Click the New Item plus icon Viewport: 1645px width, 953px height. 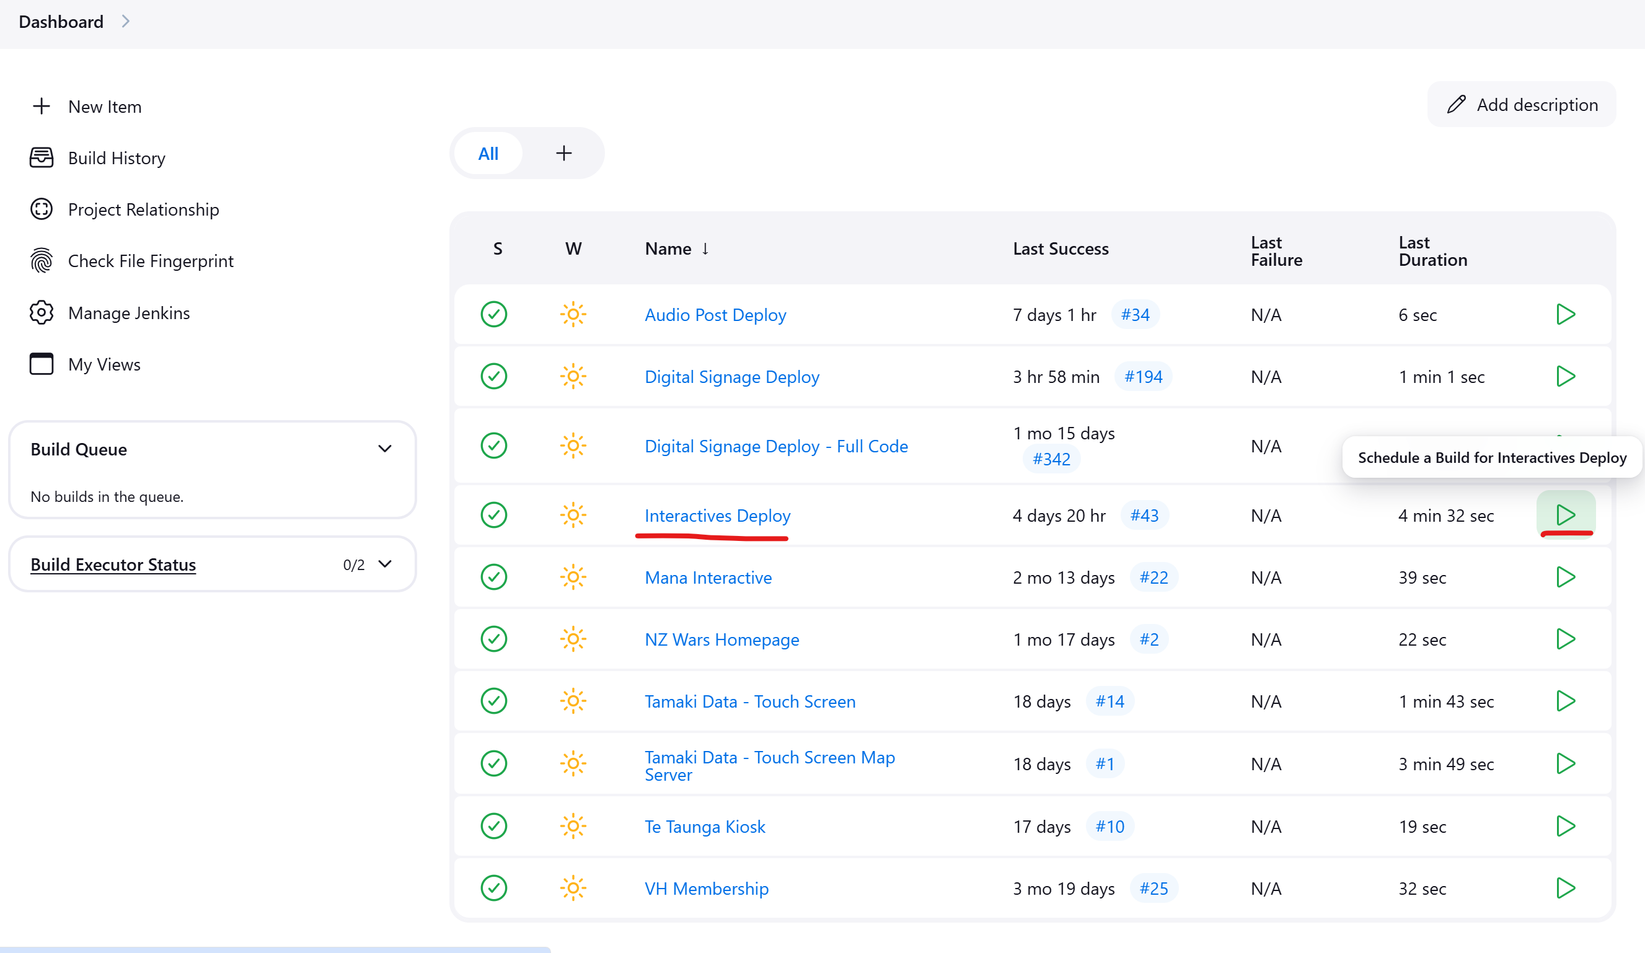point(41,107)
